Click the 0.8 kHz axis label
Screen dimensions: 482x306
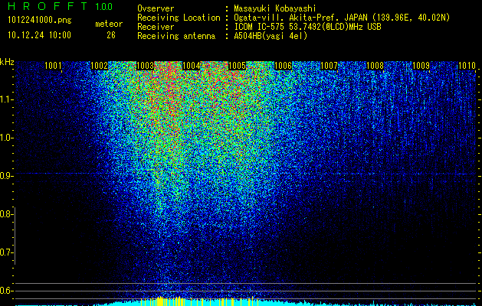(6, 214)
